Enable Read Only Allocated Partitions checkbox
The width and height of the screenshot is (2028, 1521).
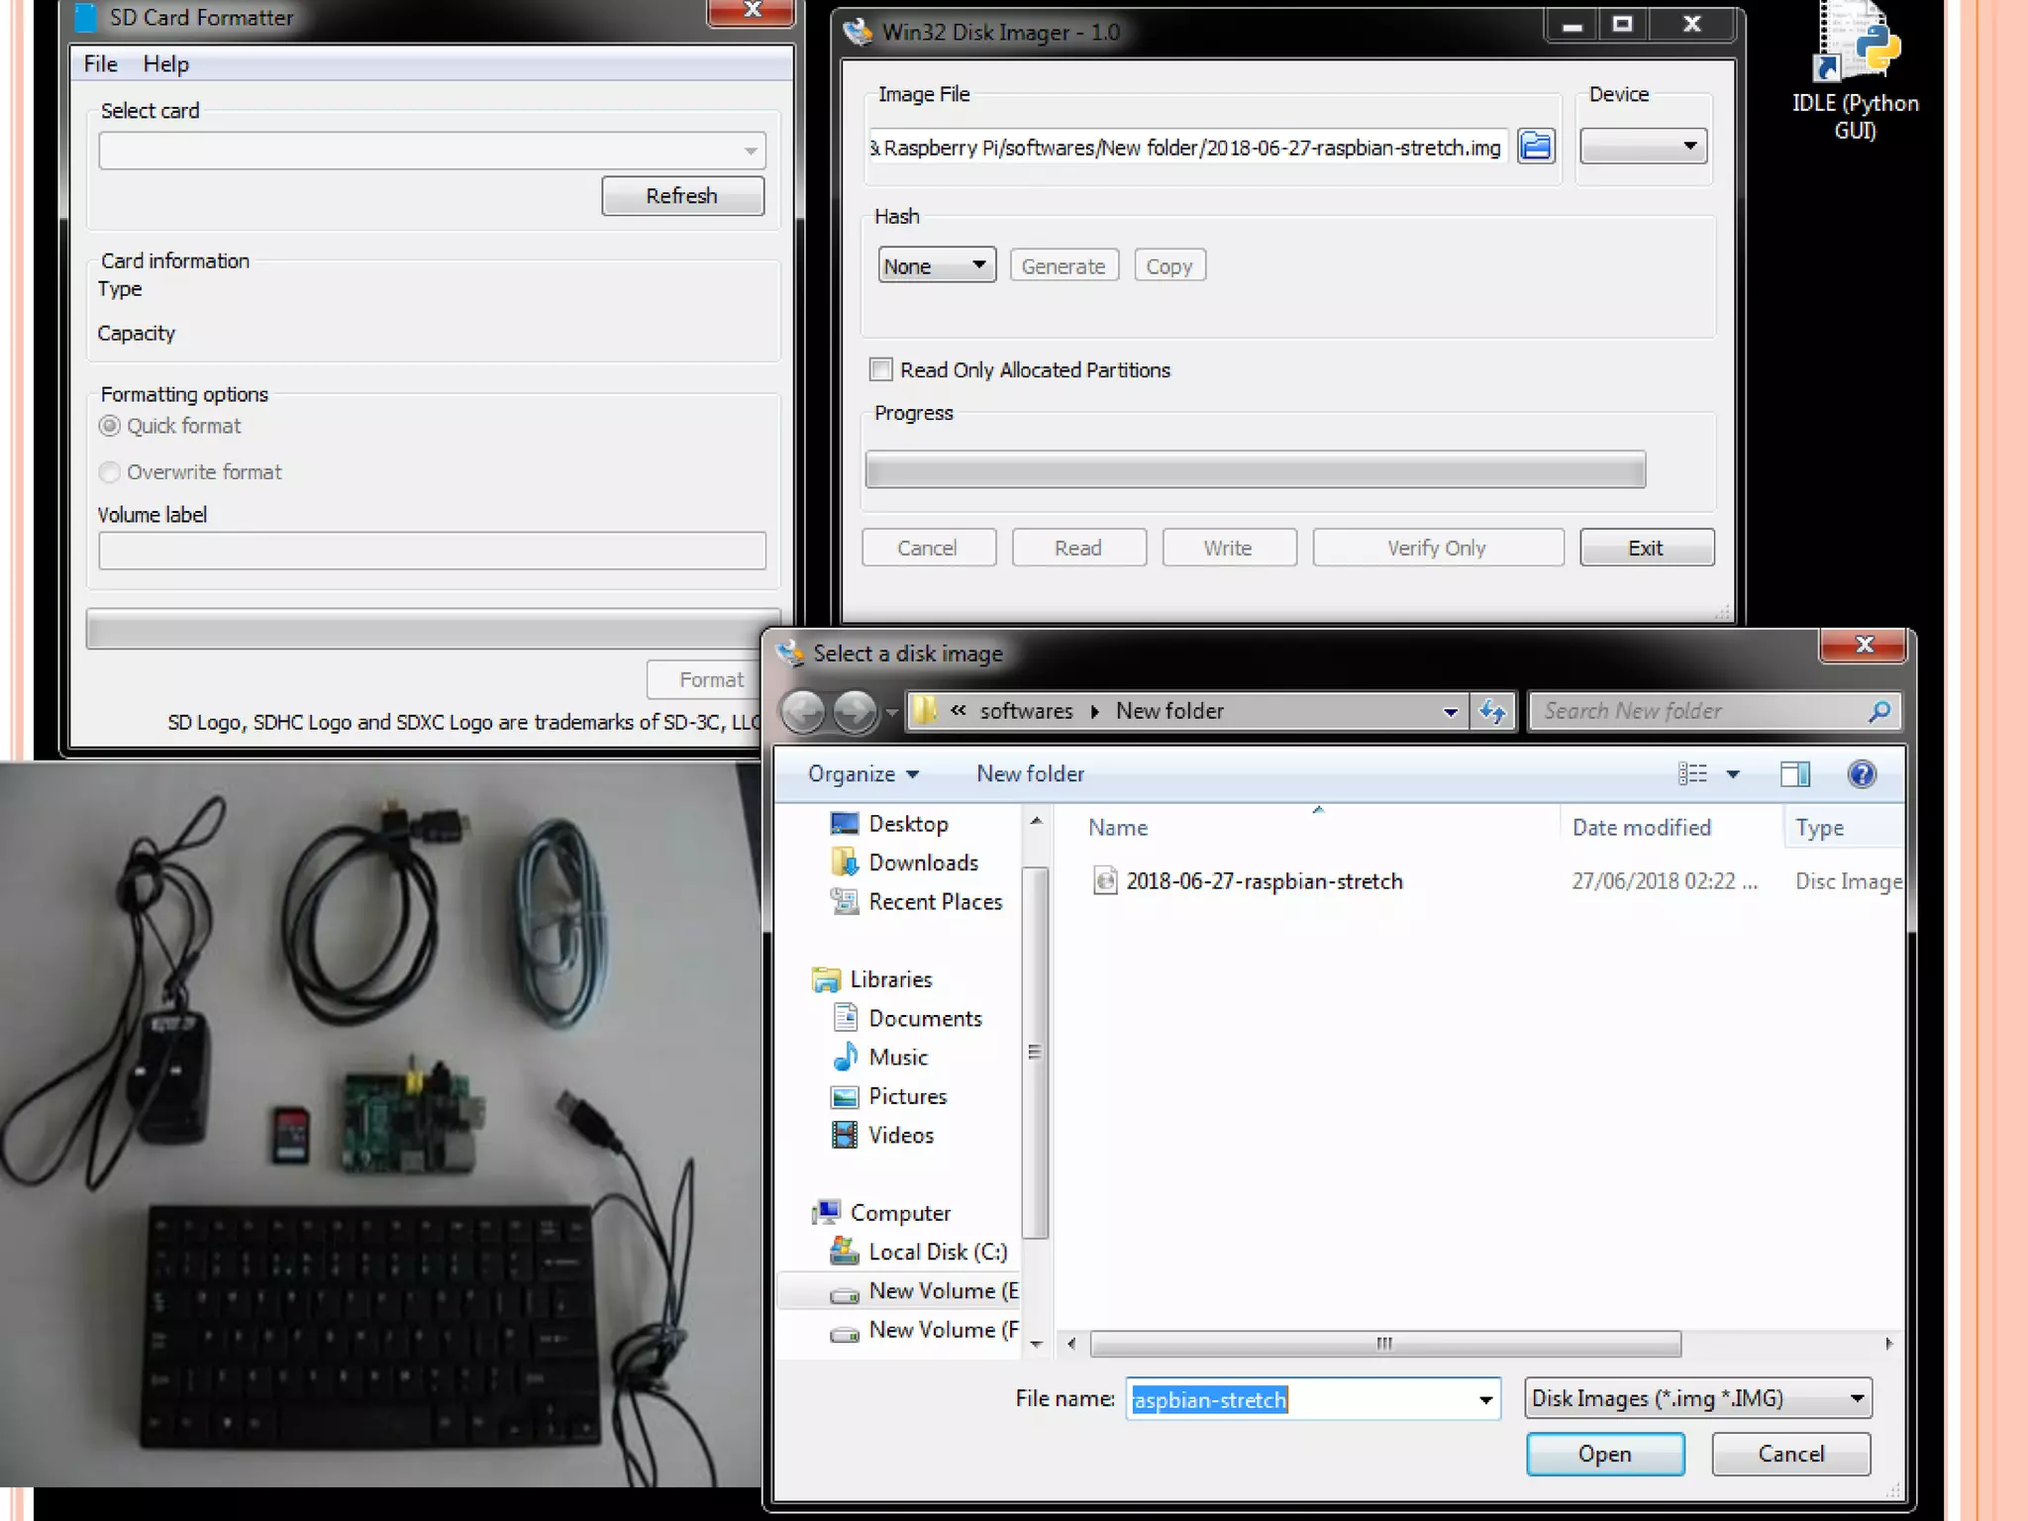(x=880, y=369)
